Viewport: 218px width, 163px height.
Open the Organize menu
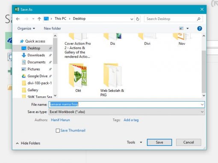pos(26,29)
